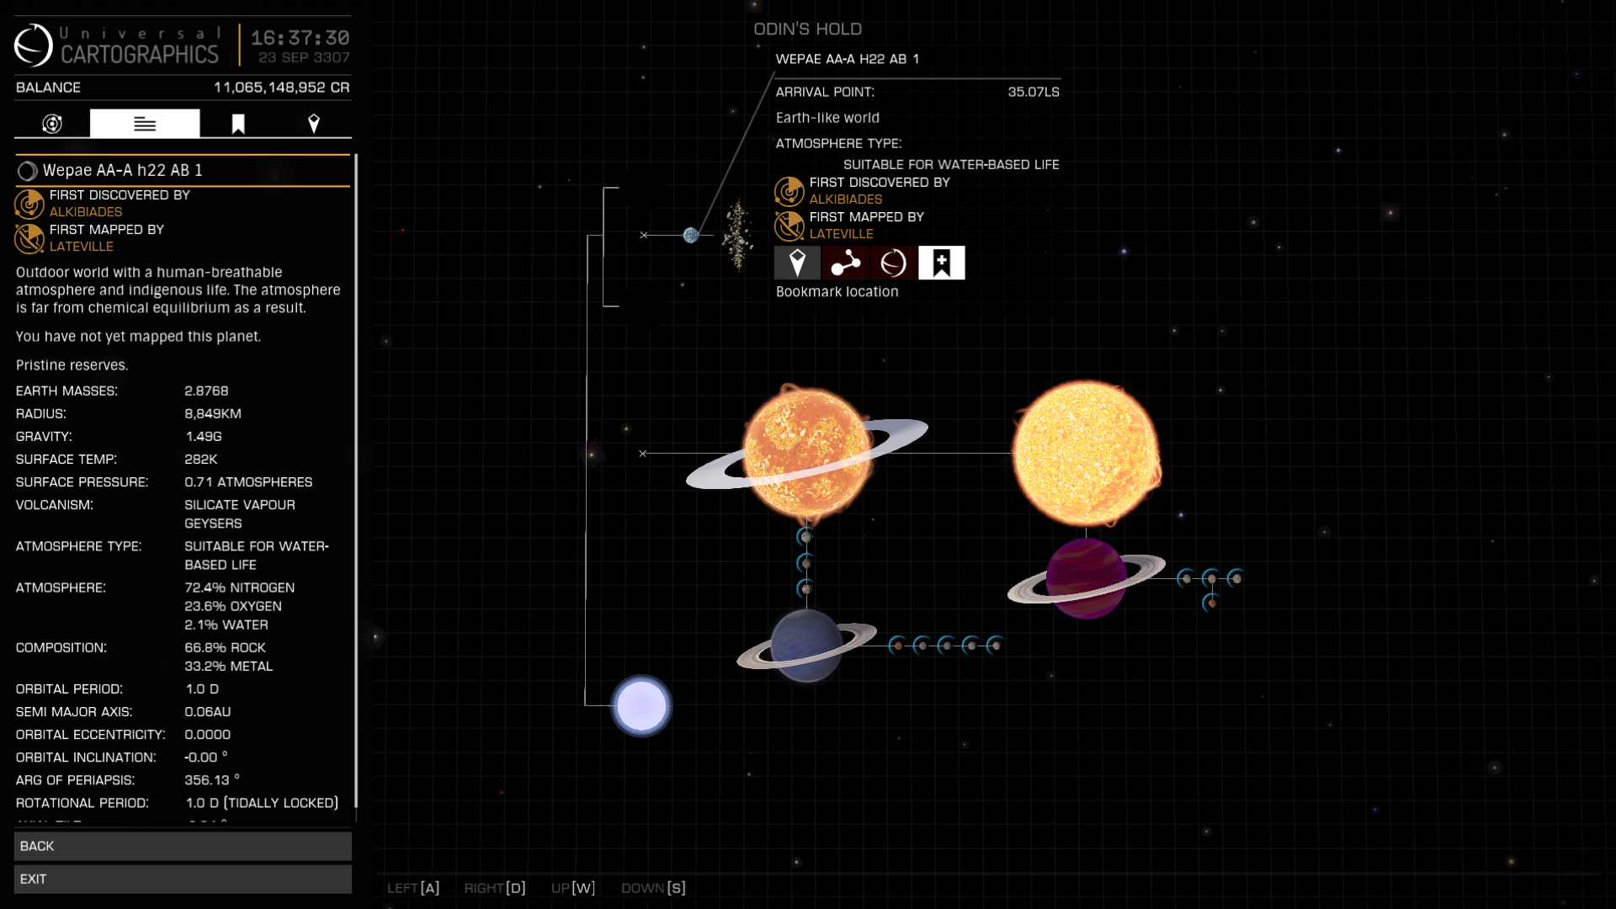Click the planet icon beside Wepae AA-A h22 AB 1
This screenshot has width=1616, height=909.
(x=28, y=171)
